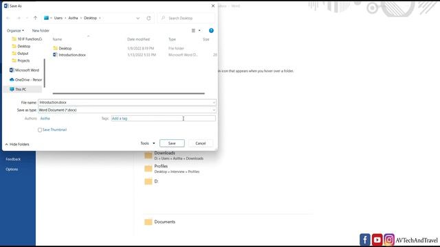Select Introduction.docx in the file list
Viewport: 440px width, 247px height.
(72, 55)
